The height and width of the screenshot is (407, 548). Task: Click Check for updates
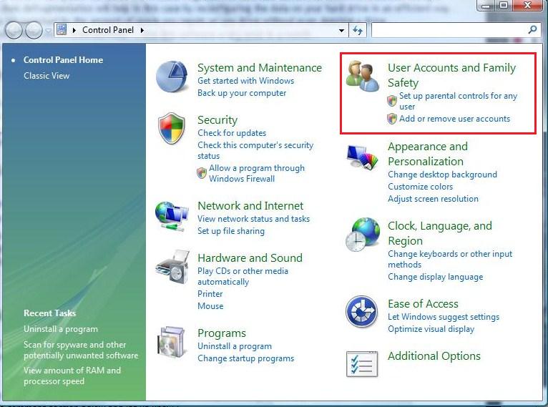tap(232, 133)
